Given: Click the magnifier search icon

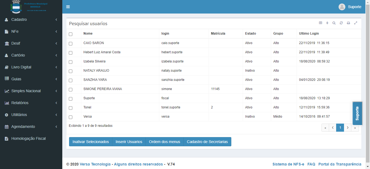Looking at the screenshot, I should (x=334, y=23).
